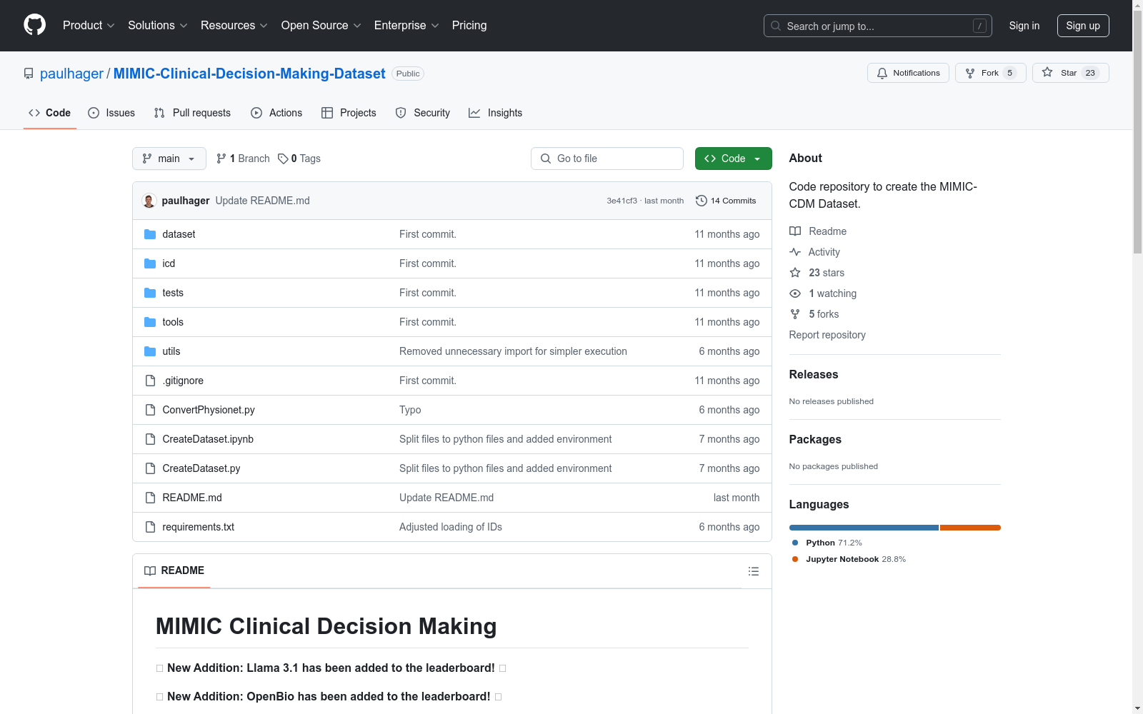This screenshot has height=714, width=1143.
Task: Click the Activity pulse icon
Action: pos(795,252)
